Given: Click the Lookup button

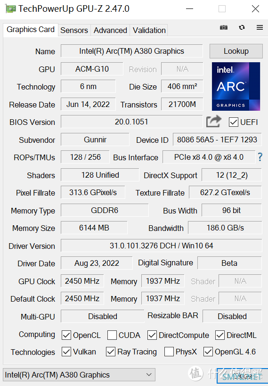Looking at the screenshot, I should (x=236, y=51).
